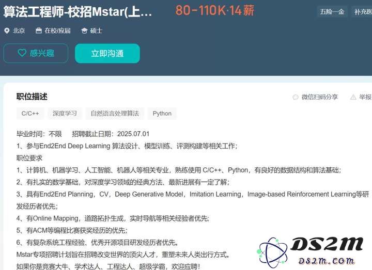The height and width of the screenshot is (270, 372).
Task: Click the requirement line starting 计算机、机器学习
Action: (179, 170)
